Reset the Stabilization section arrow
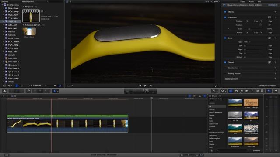 275,68
